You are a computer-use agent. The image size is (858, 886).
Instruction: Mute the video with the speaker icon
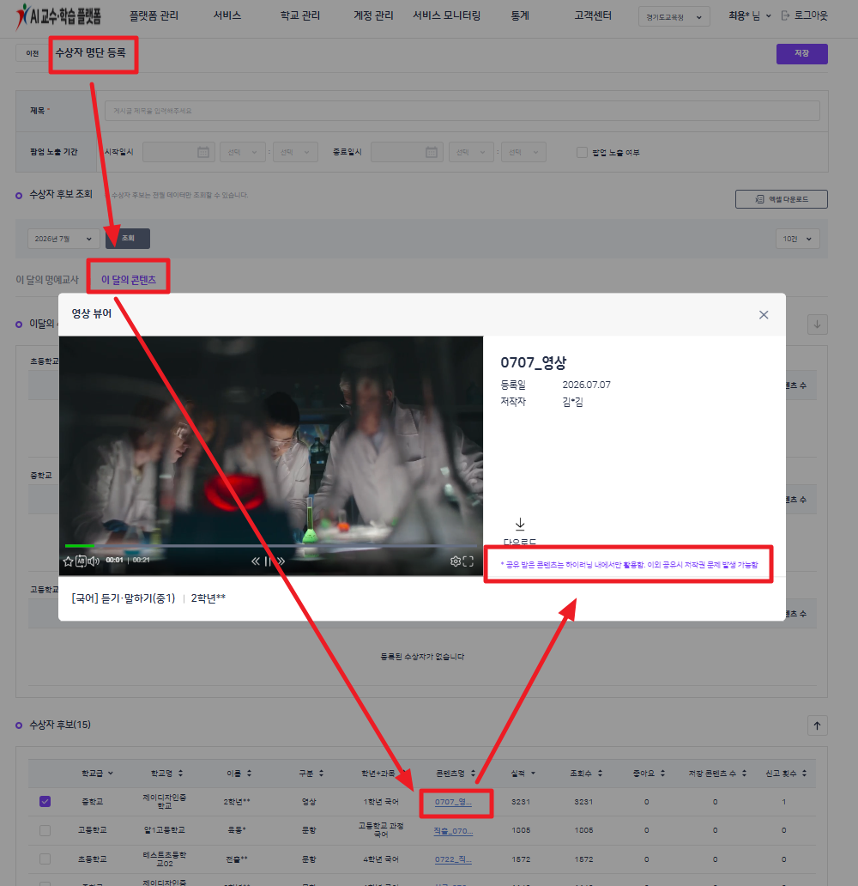94,561
